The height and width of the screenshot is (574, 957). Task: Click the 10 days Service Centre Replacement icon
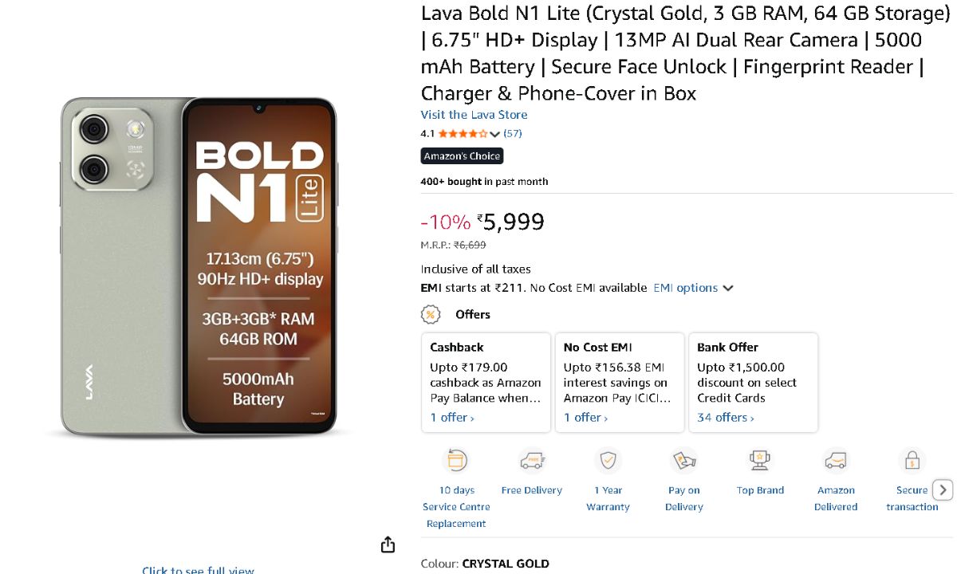point(456,460)
